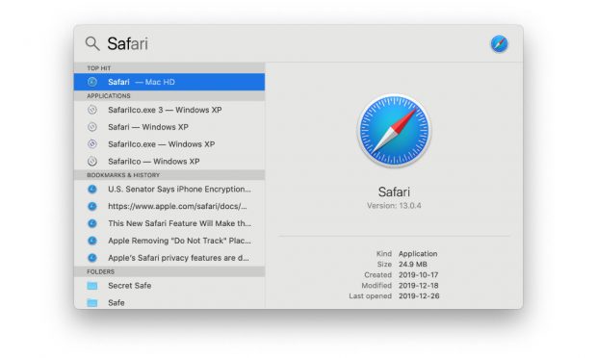Screen dimensions: 597x358
Task: Click icon beside Apple's Safari privacy features
Action: pyautogui.click(x=92, y=258)
